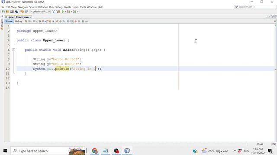Toggle bookmark on the current line

(x=64, y=21)
